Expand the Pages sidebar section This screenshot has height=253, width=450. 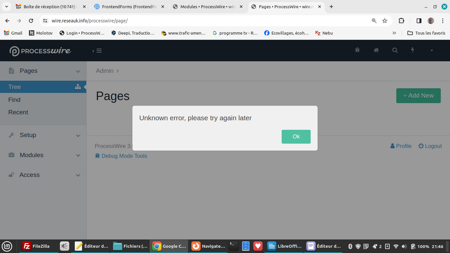[43, 71]
